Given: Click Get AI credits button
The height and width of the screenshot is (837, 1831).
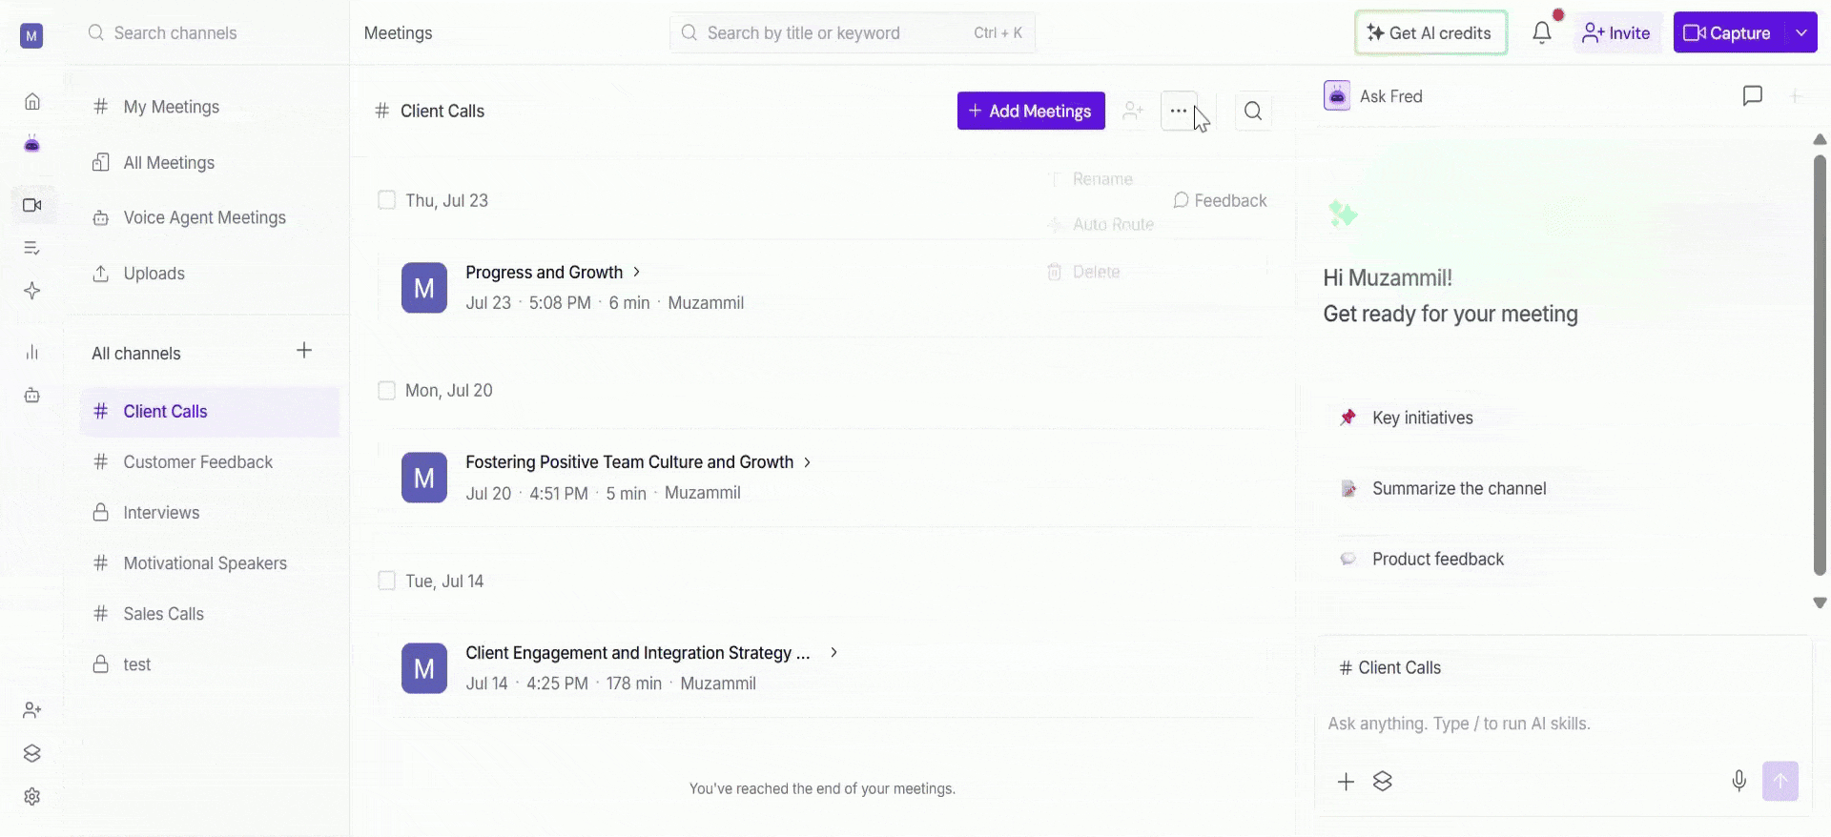Looking at the screenshot, I should [x=1430, y=32].
